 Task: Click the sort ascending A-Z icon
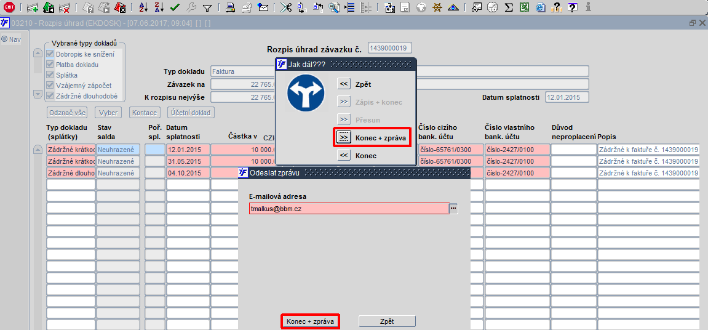[143, 7]
